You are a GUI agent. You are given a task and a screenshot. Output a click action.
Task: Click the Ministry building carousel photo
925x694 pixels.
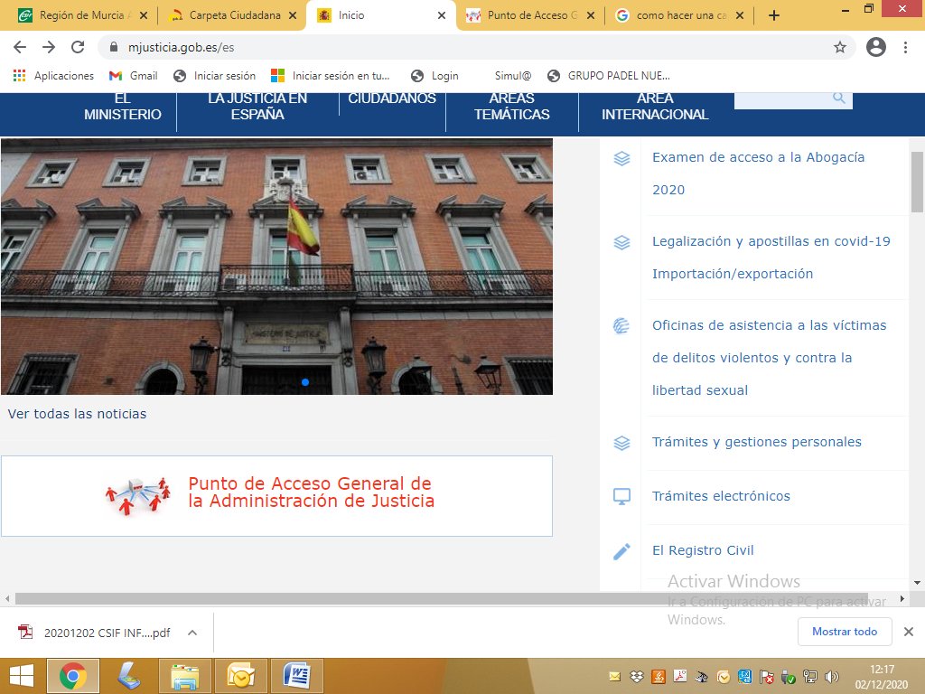[276, 267]
